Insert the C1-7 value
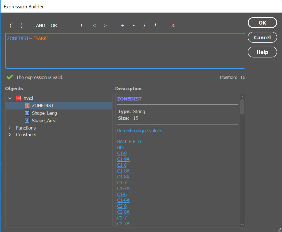 coord(122,183)
